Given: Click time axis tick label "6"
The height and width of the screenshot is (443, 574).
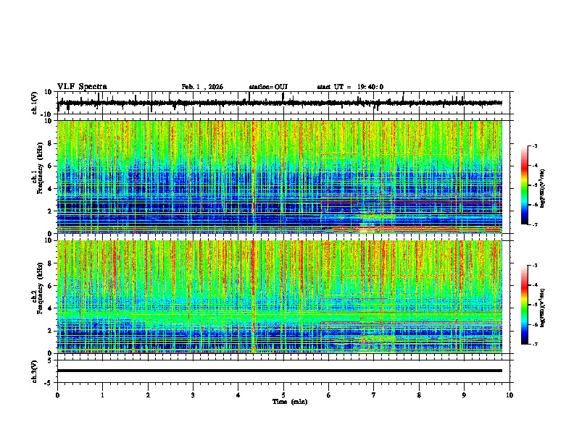Looking at the screenshot, I should (329, 395).
